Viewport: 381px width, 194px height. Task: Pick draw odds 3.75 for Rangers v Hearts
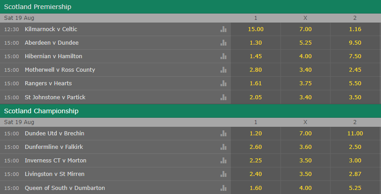pos(305,83)
